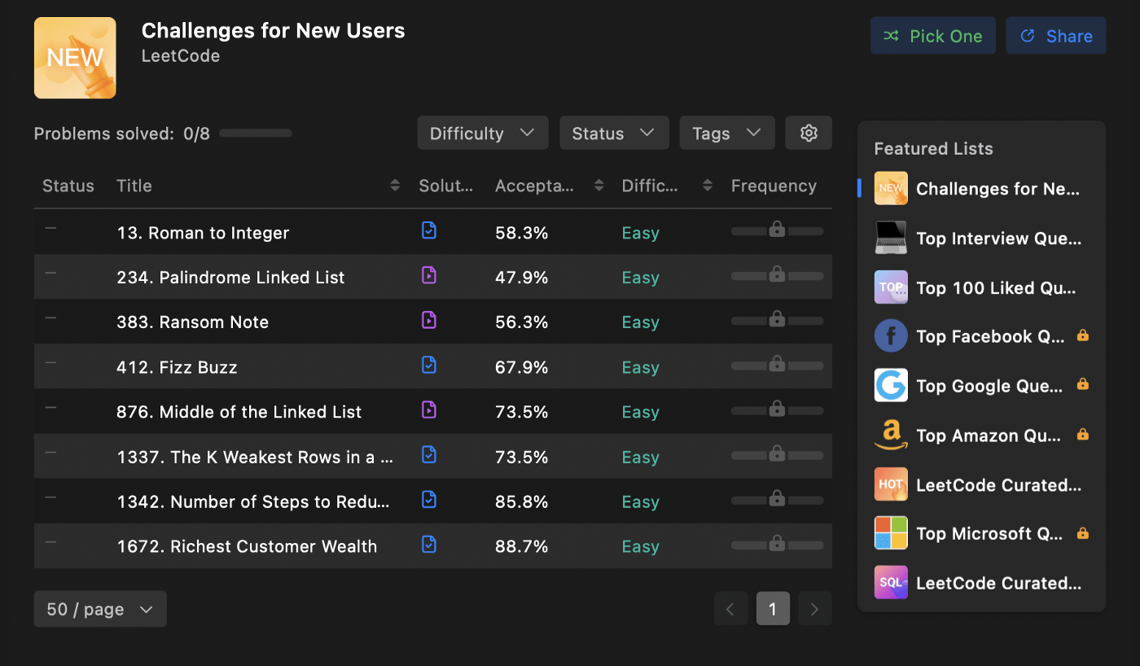1140x666 pixels.
Task: Click the lock icon on Richest Customer Wealth frequency
Action: [x=777, y=542]
